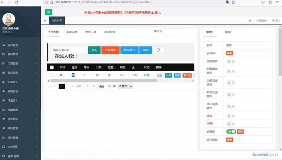Click the npc管理 sidebar icon
Viewport: 282px width, 160px height.
[4, 147]
